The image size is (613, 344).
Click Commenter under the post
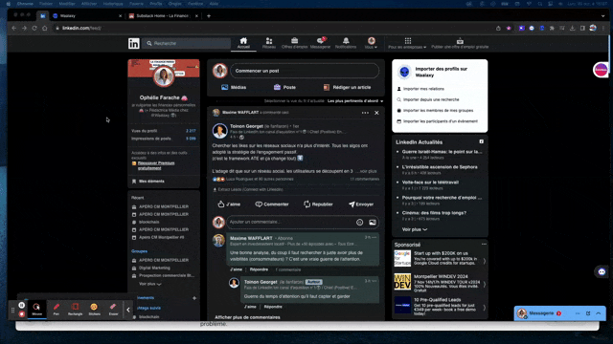(272, 204)
